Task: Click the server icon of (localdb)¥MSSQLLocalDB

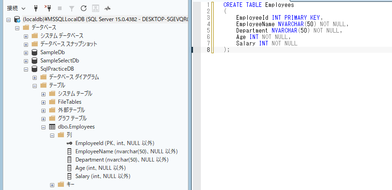Action: point(17,19)
